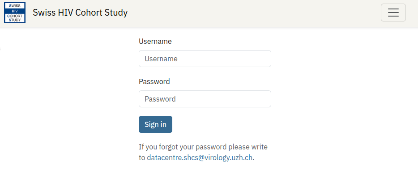Click the forgot your password help text

coord(203,147)
